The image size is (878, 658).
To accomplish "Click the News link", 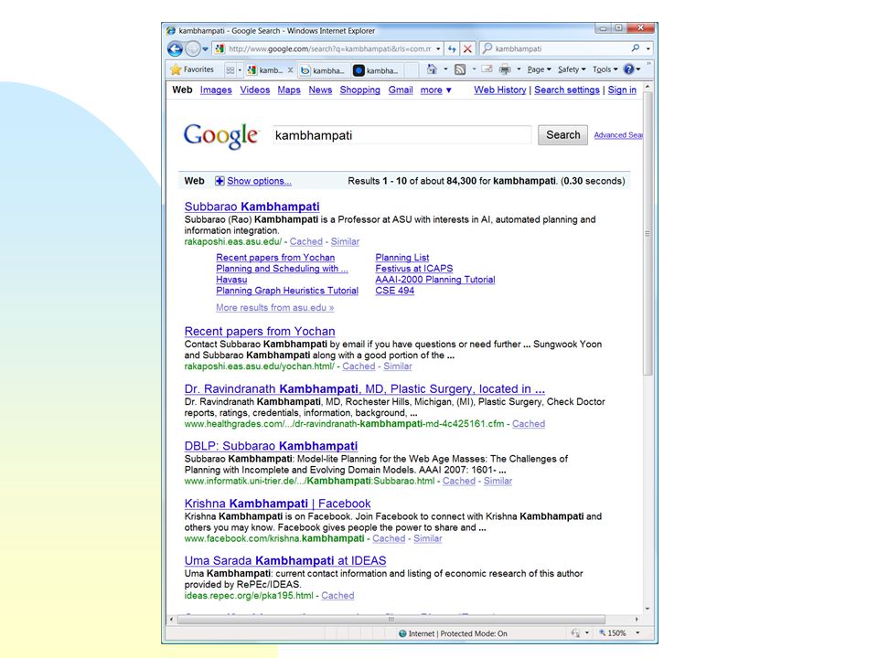I will click(320, 90).
